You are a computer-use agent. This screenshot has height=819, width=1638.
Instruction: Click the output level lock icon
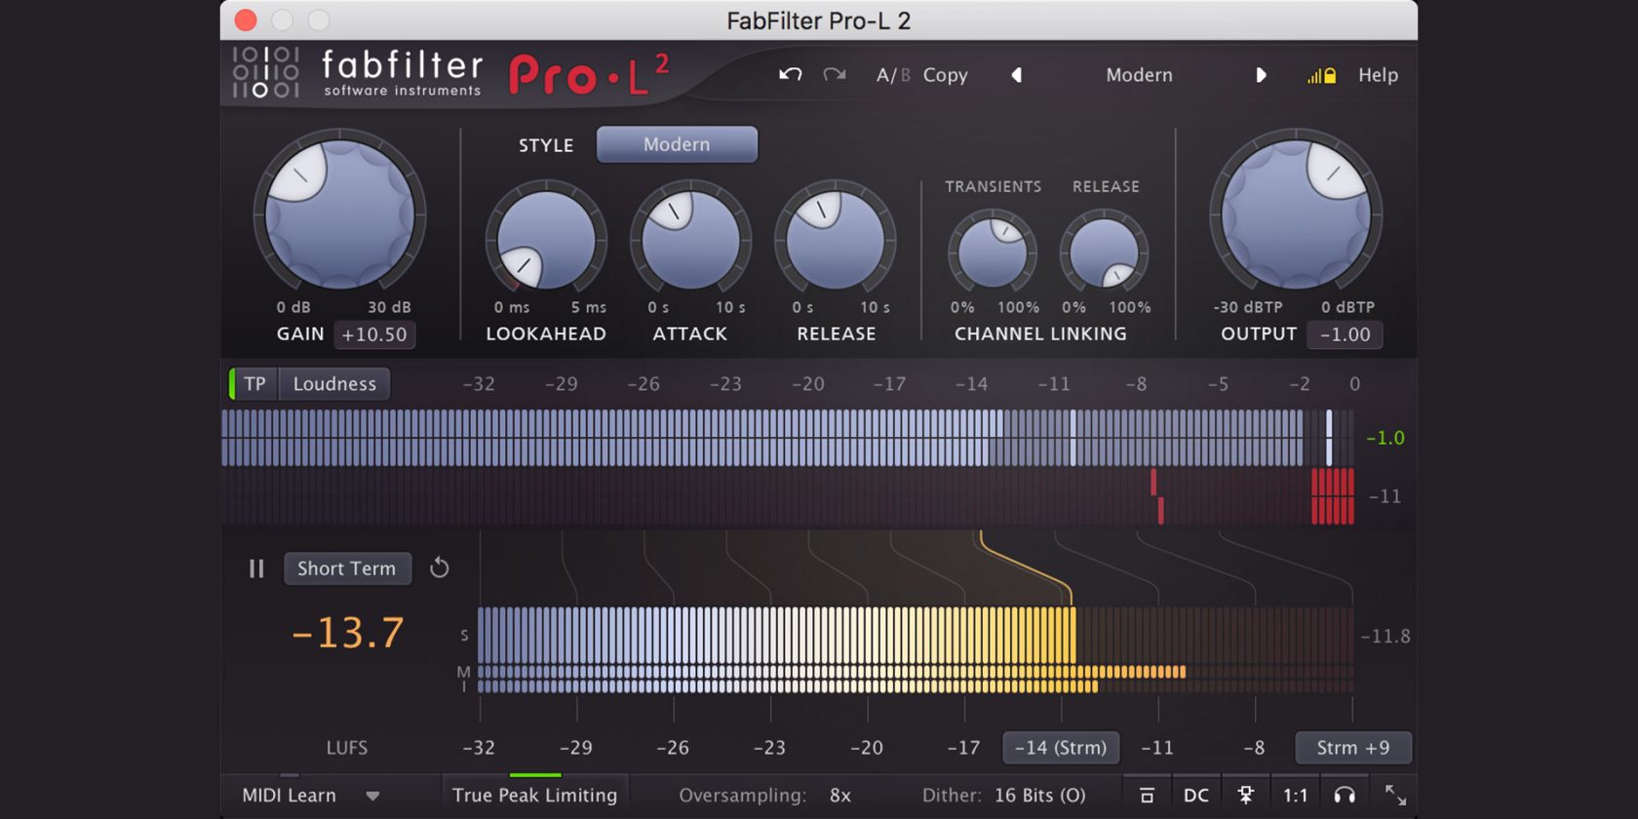point(1322,75)
